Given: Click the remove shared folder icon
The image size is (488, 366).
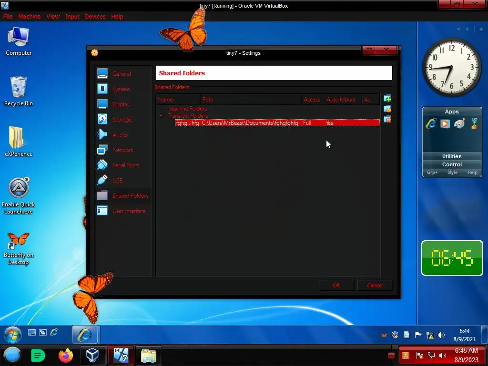Looking at the screenshot, I should pyautogui.click(x=387, y=120).
